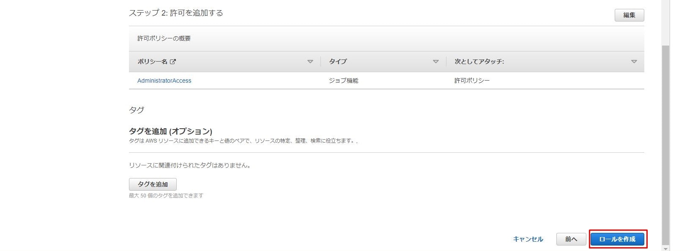The height and width of the screenshot is (251, 687).
Task: Open the AdministratorAccess policy link
Action: click(x=164, y=81)
